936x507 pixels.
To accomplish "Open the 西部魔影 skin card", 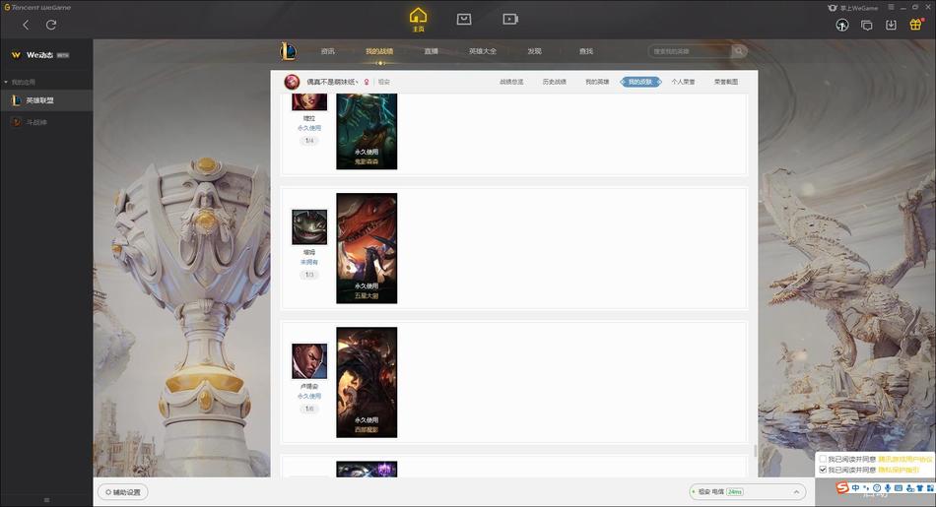I will pyautogui.click(x=367, y=382).
